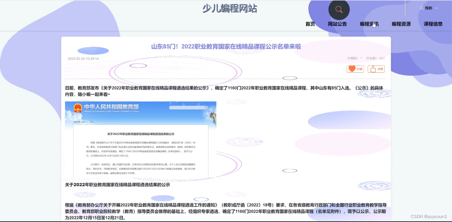Click the paragraph starting 根据《教育部办公厅
The width and height of the screenshot is (452, 222).
pos(226,211)
